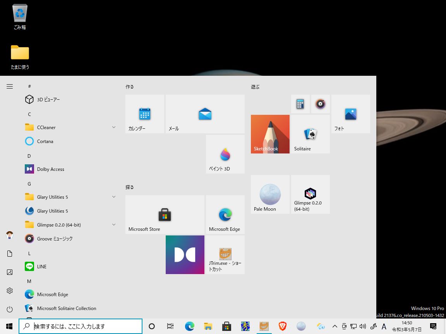
Task: Select the たまに使う desktop folder
Action: tap(20, 57)
